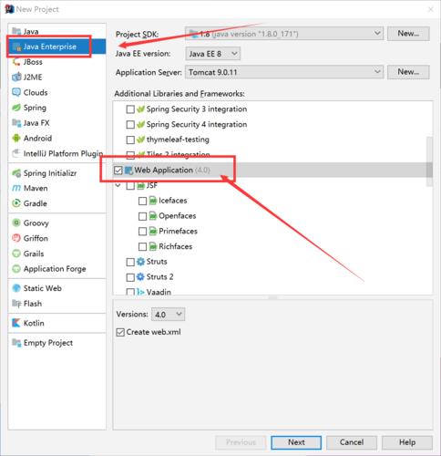Enable the Struts 2 checkbox
441x456 pixels.
(130, 277)
